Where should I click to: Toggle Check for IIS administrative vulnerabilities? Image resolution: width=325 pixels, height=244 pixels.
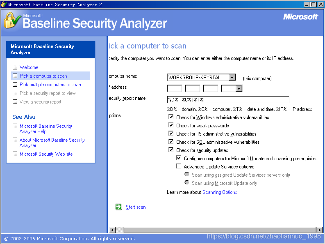171,133
